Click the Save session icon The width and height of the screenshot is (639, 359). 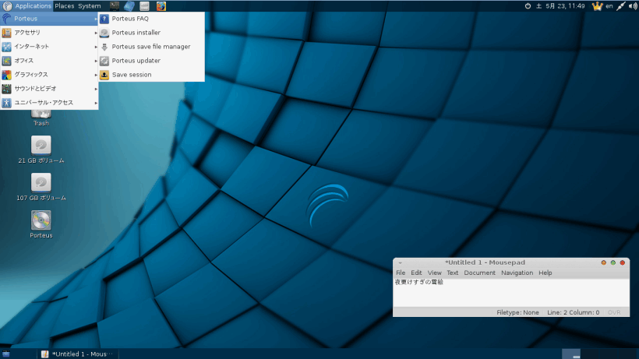[x=104, y=75]
